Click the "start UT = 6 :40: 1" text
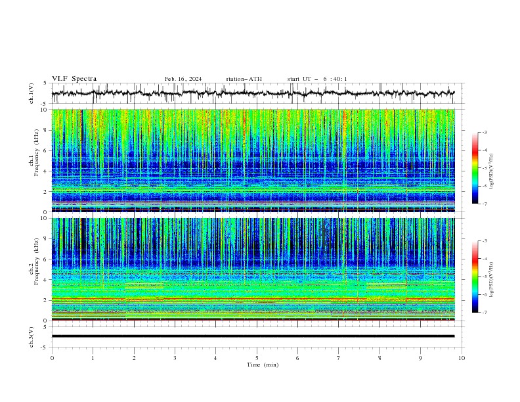This screenshot has width=520, height=402. [x=317, y=79]
